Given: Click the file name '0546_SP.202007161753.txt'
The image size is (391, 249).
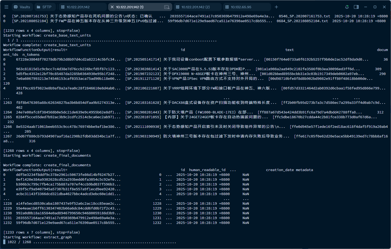Looking at the screenshot, I should click(x=304, y=16).
